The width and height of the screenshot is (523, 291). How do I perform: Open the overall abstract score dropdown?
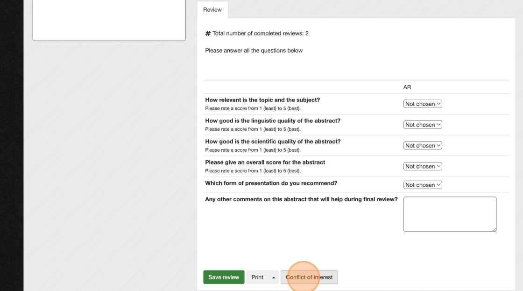pyautogui.click(x=423, y=166)
